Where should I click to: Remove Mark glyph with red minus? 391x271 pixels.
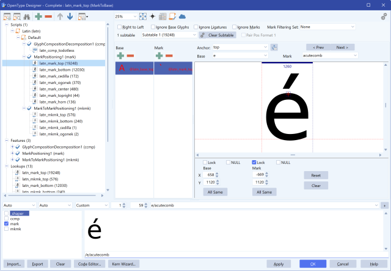(x=169, y=55)
